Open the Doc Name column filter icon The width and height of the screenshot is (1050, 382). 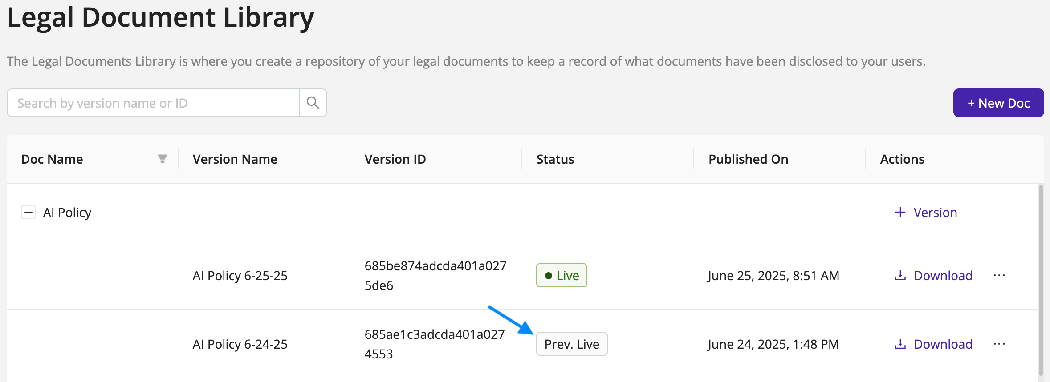pos(163,159)
